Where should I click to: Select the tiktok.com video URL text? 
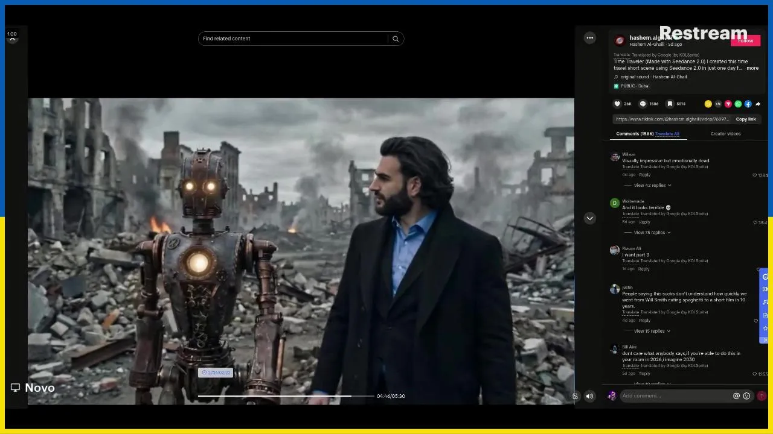click(672, 119)
